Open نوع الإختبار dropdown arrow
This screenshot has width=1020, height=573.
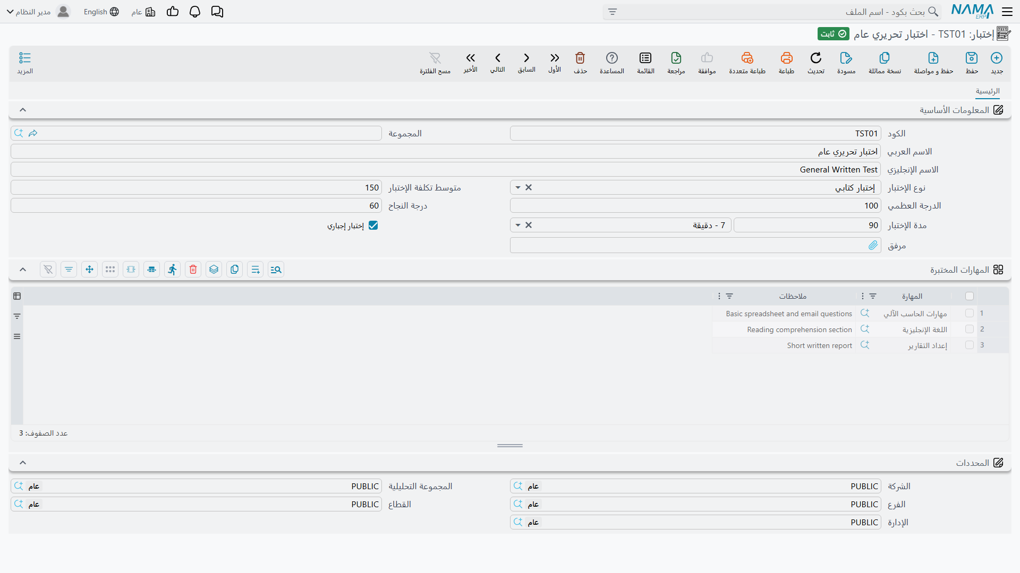[518, 188]
